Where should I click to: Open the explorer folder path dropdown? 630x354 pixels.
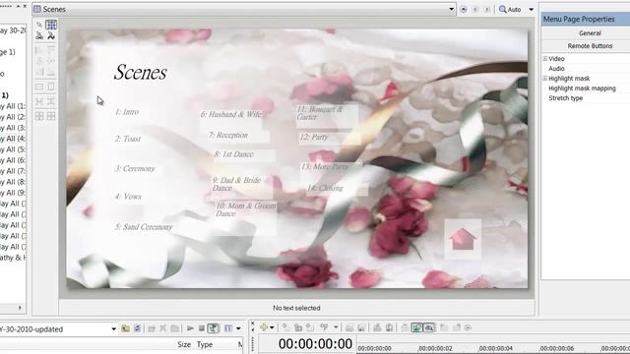click(x=114, y=329)
